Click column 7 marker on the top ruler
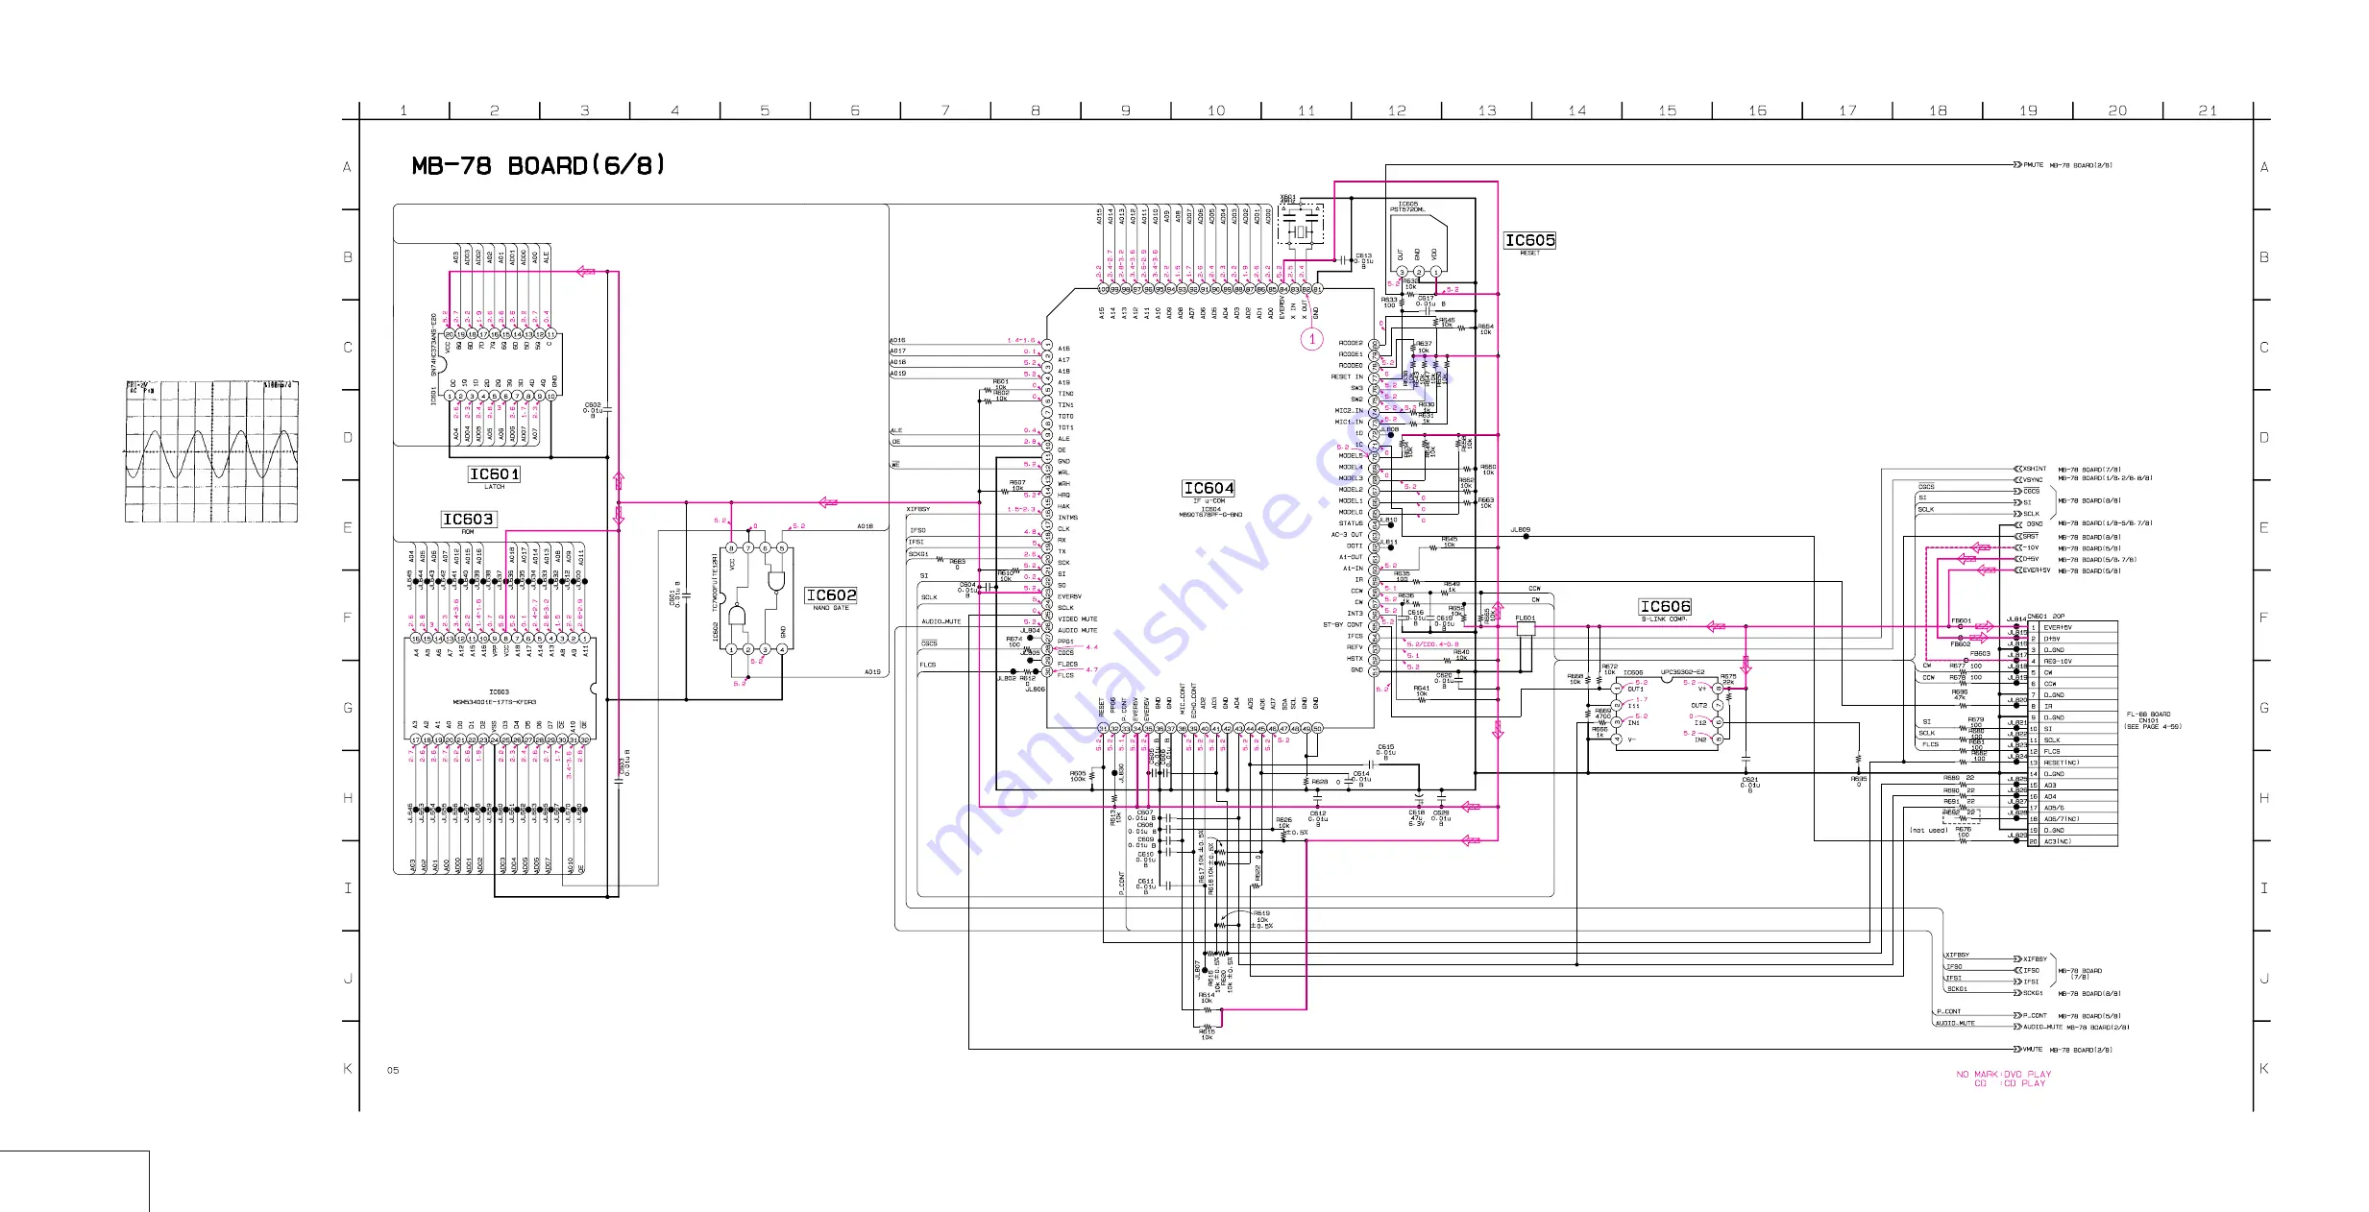The height and width of the screenshot is (1212, 2369). pos(945,111)
